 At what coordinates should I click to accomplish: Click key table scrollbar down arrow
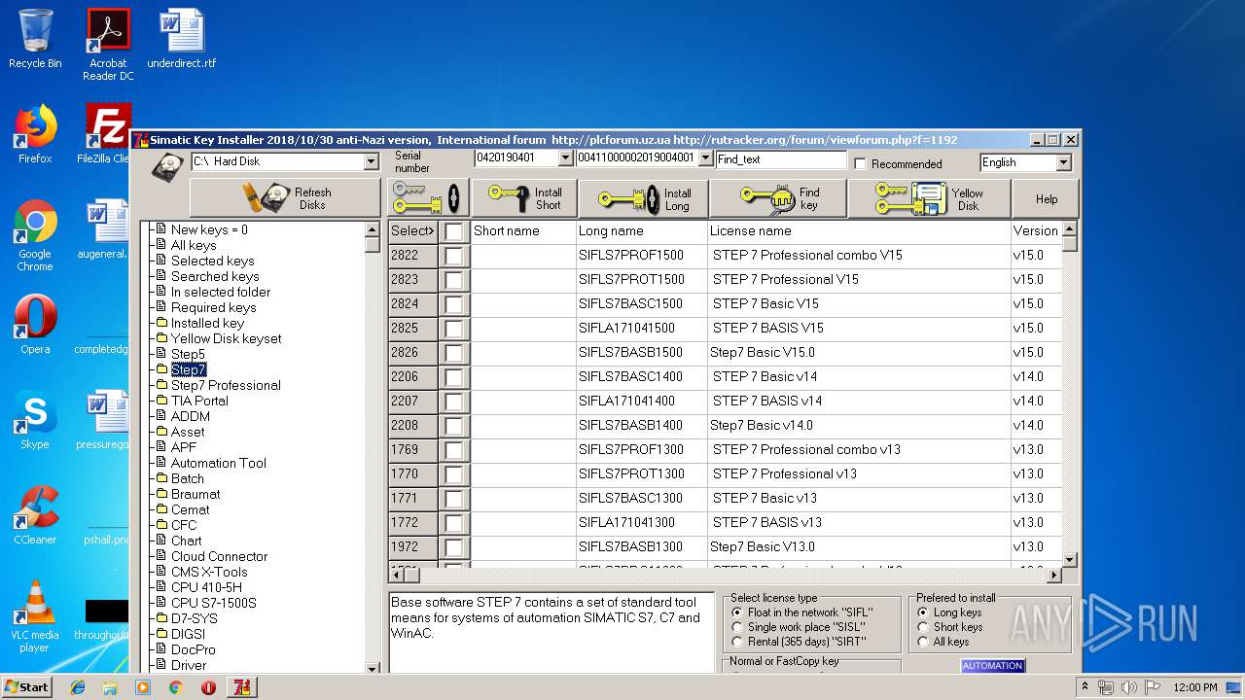[1070, 560]
